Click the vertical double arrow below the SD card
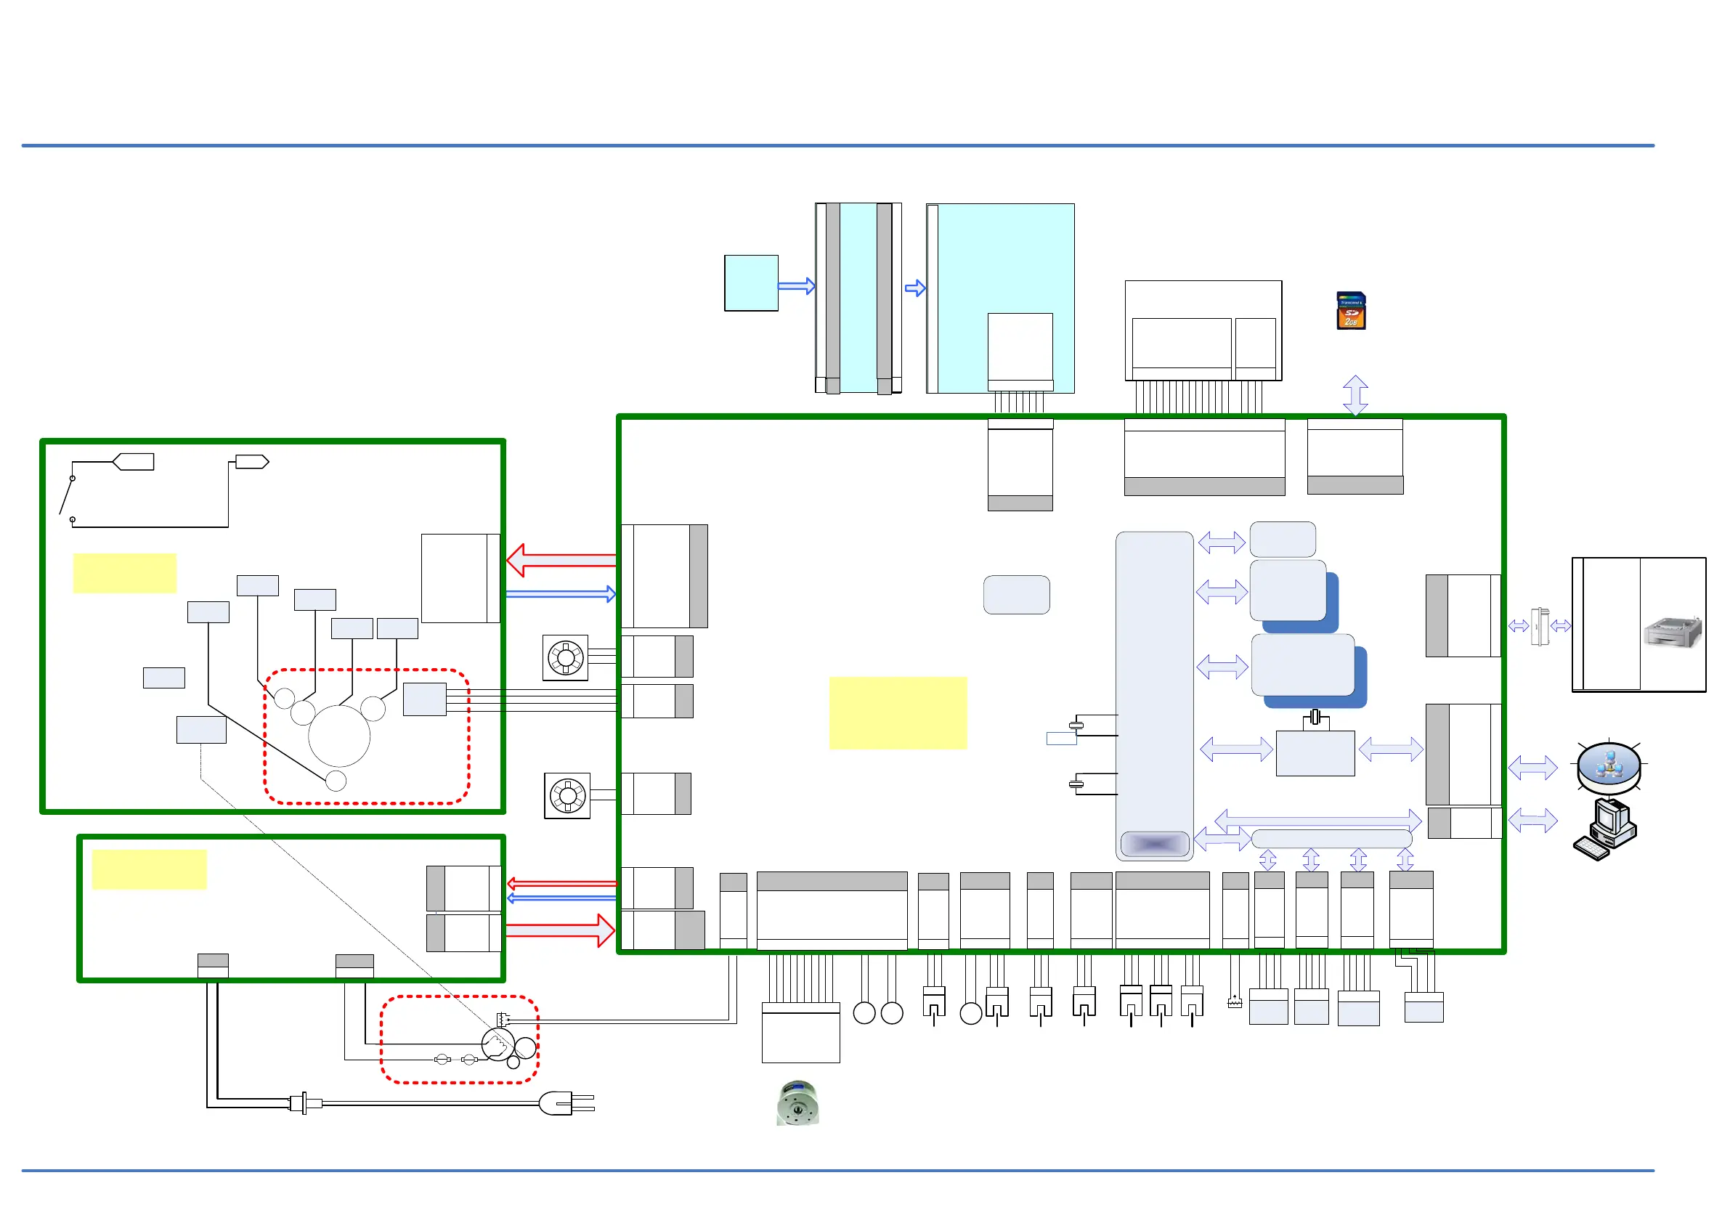The height and width of the screenshot is (1223, 1730). pos(1355,396)
